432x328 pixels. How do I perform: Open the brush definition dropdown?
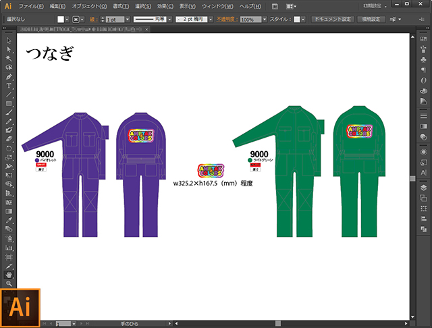211,20
